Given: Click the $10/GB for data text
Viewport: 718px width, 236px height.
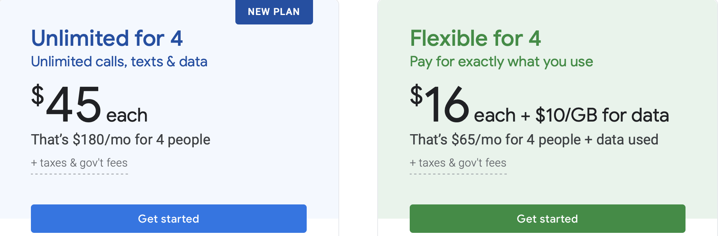Looking at the screenshot, I should click(x=602, y=115).
